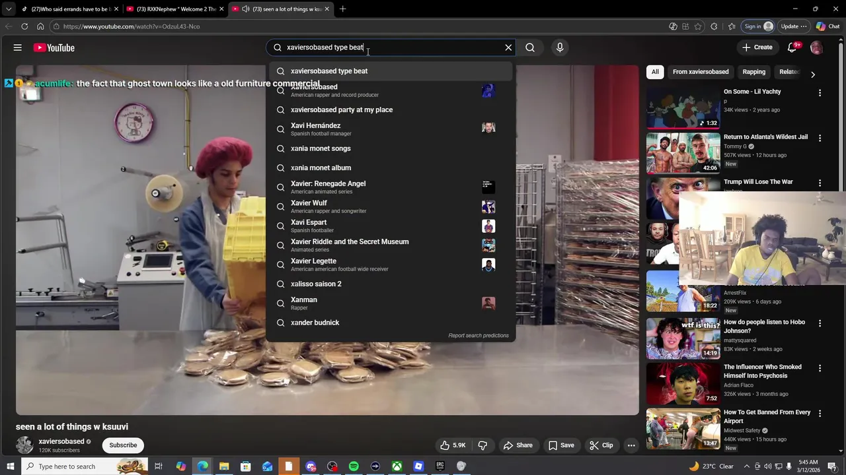The width and height of the screenshot is (846, 475).
Task: Open the 'On Some - Lil Yachty' thumbnail
Action: (683, 108)
